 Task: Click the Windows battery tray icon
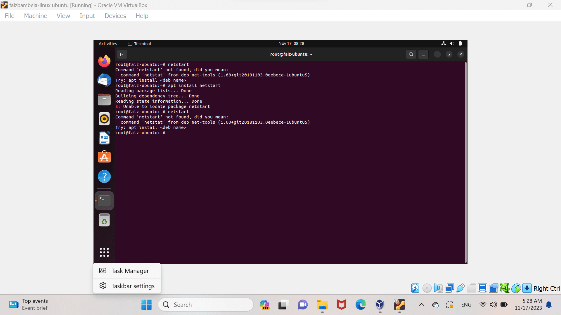pyautogui.click(x=504, y=305)
